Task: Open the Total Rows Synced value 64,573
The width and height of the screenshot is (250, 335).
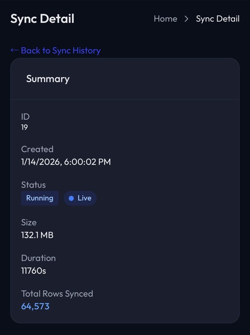Action: 35,306
